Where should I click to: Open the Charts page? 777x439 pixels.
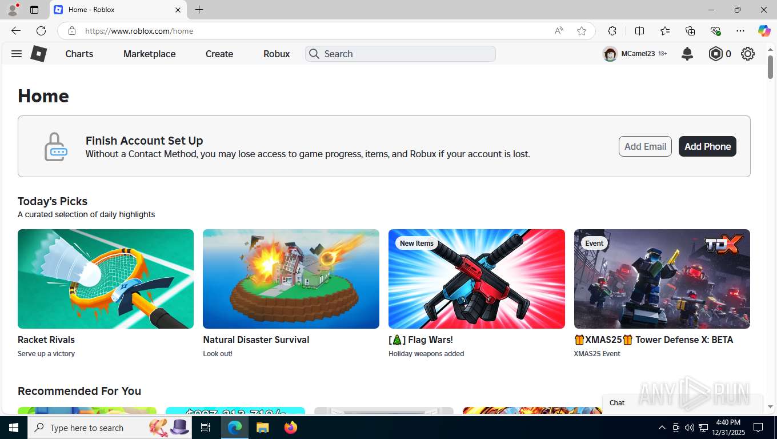point(79,54)
